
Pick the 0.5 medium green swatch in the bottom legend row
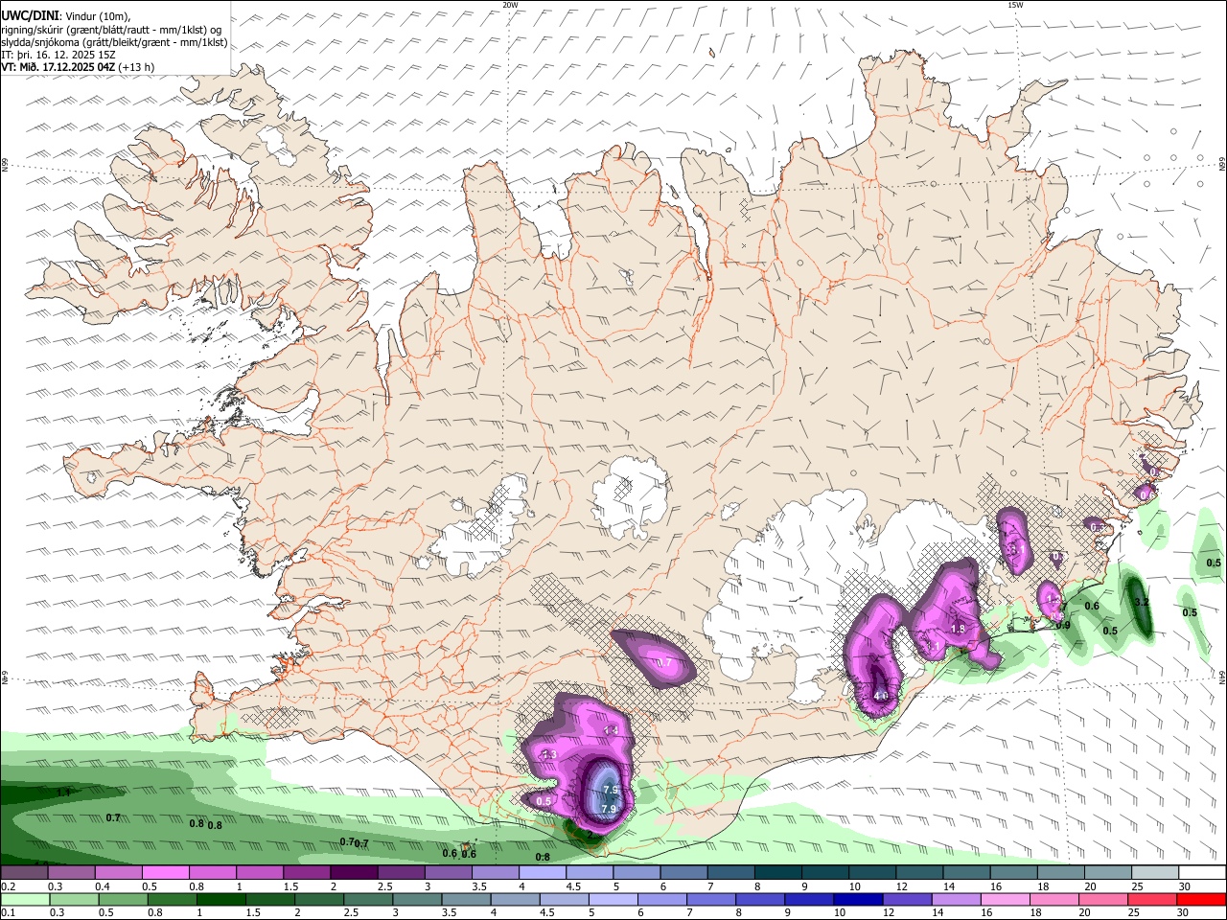[124, 899]
